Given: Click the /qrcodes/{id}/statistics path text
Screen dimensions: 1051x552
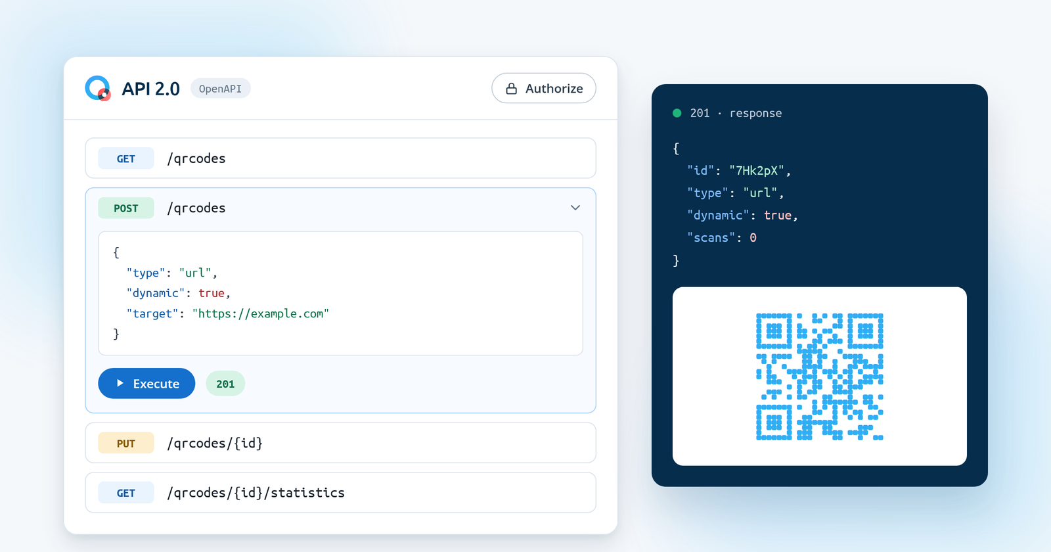Looking at the screenshot, I should [x=256, y=492].
